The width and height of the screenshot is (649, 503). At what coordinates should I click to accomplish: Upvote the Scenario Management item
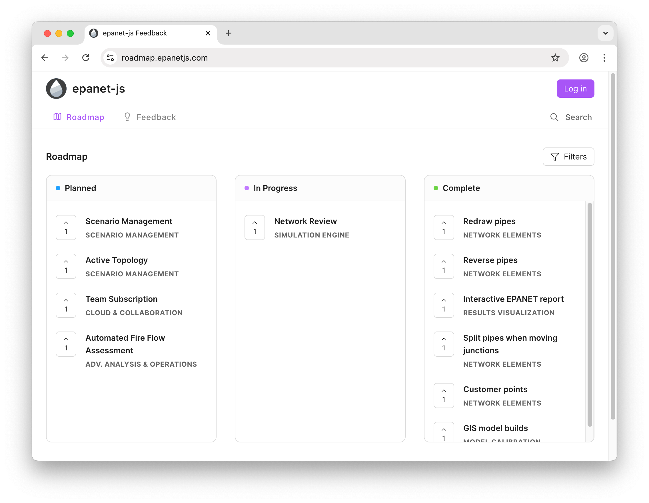[66, 227]
